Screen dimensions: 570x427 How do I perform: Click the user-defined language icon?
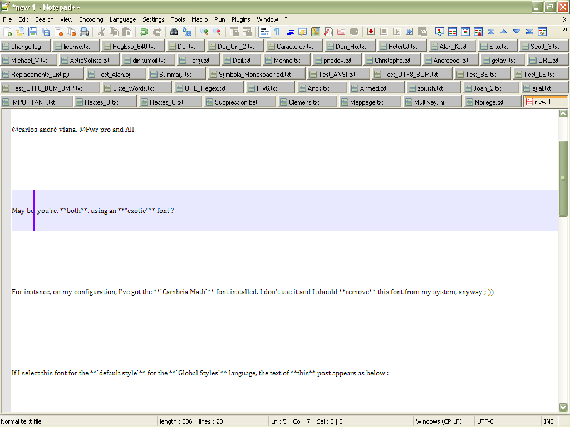(x=303, y=32)
